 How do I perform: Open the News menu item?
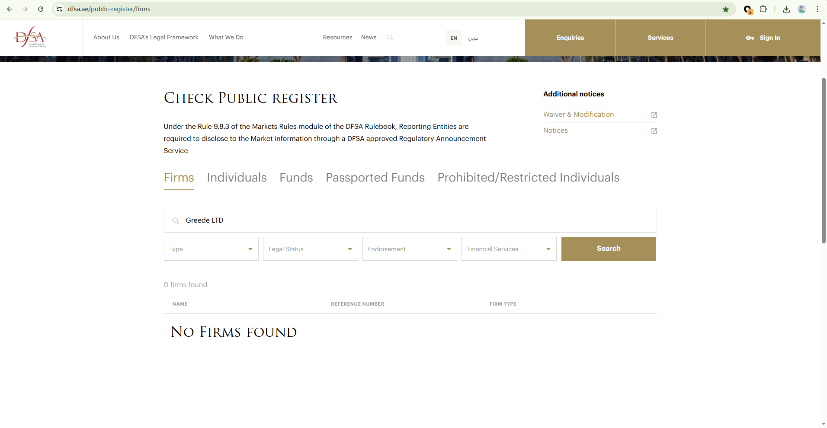pos(369,37)
